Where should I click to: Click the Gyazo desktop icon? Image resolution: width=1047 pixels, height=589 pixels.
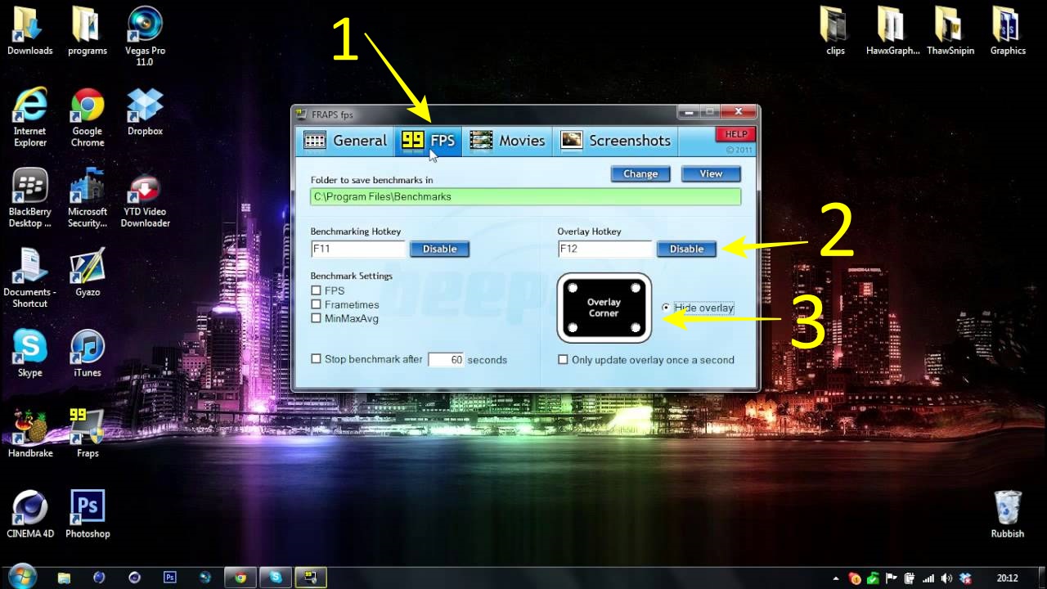(87, 267)
